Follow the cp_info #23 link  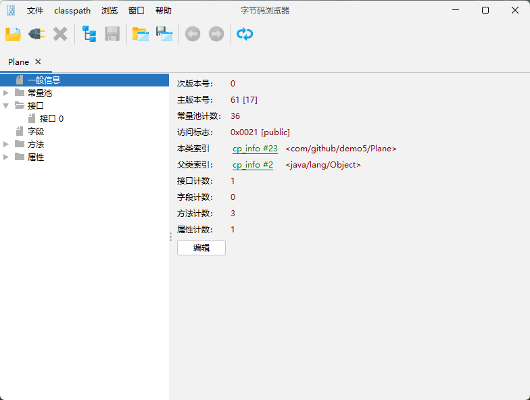coord(255,149)
